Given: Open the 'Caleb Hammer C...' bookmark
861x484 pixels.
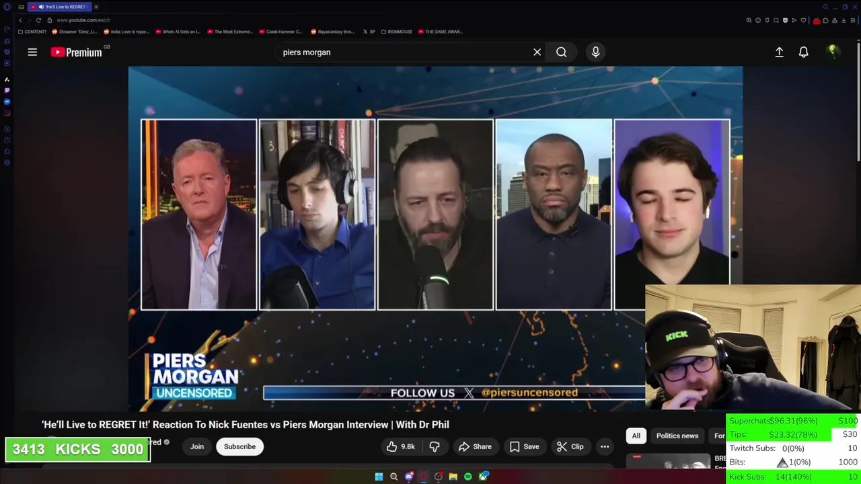Looking at the screenshot, I should [280, 32].
